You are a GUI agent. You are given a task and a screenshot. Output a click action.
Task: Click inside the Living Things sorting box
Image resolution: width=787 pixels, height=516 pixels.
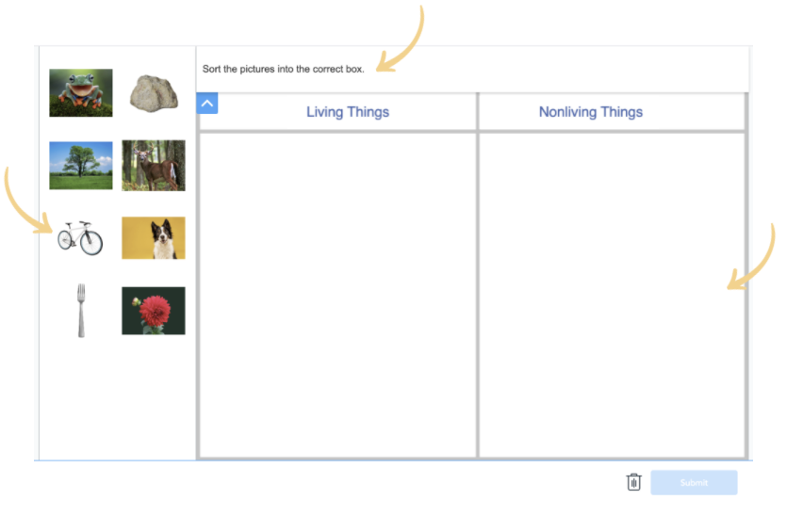tap(337, 294)
